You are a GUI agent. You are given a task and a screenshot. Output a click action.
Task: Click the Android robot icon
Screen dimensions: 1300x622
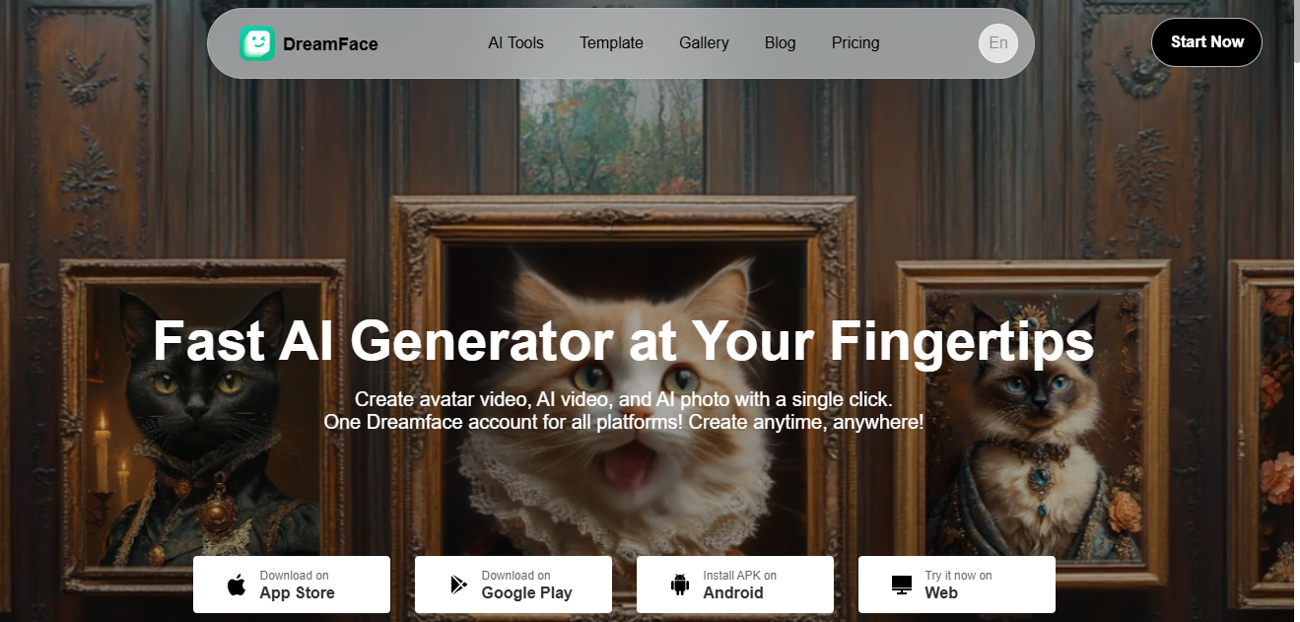point(680,585)
